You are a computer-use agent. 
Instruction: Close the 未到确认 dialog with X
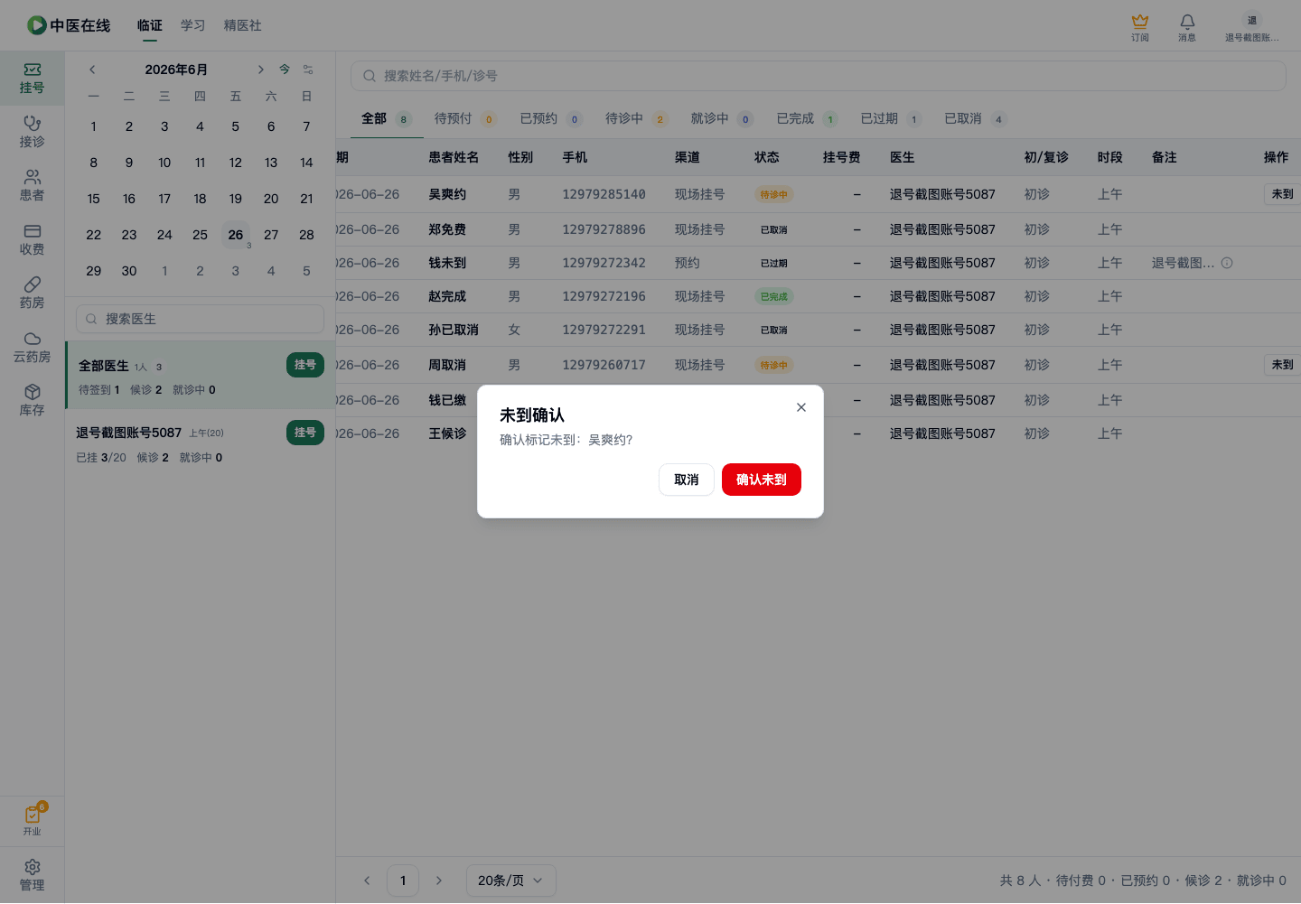pyautogui.click(x=801, y=407)
